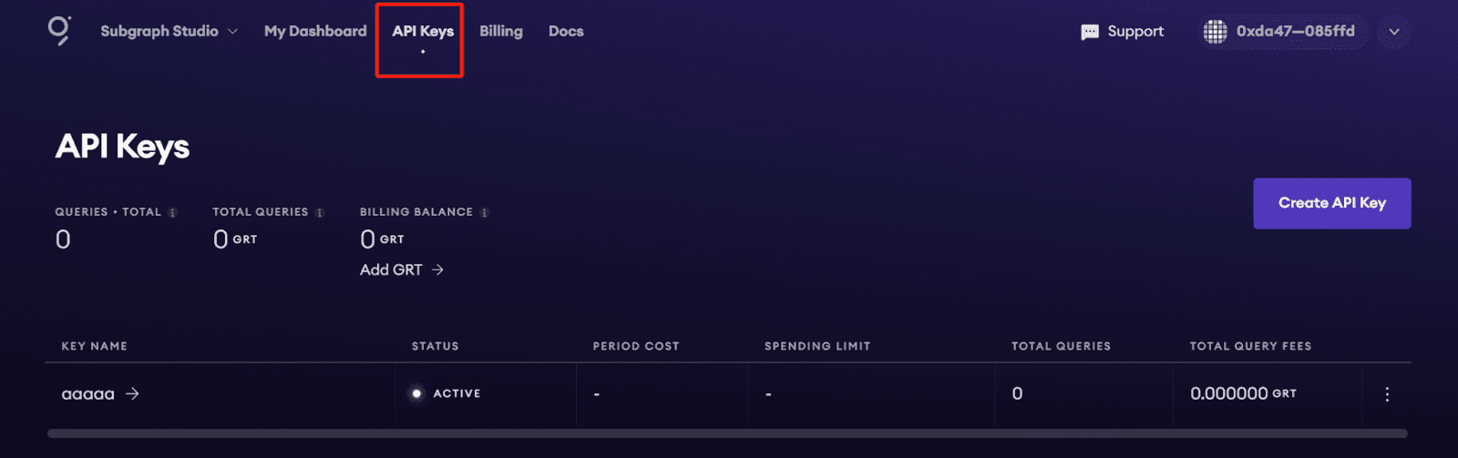Image resolution: width=1458 pixels, height=458 pixels.
Task: Expand the account chevron dropdown
Action: (x=1394, y=32)
